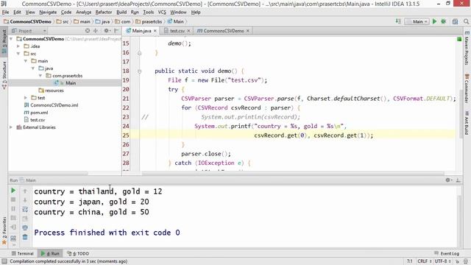The image size is (471, 265).
Task: Click Collapse All icon in Project panel
Action: tap(96, 31)
